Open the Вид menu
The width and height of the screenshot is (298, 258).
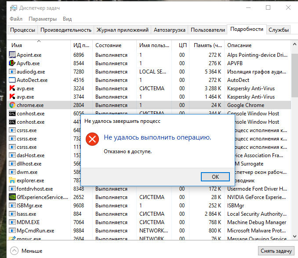click(67, 19)
